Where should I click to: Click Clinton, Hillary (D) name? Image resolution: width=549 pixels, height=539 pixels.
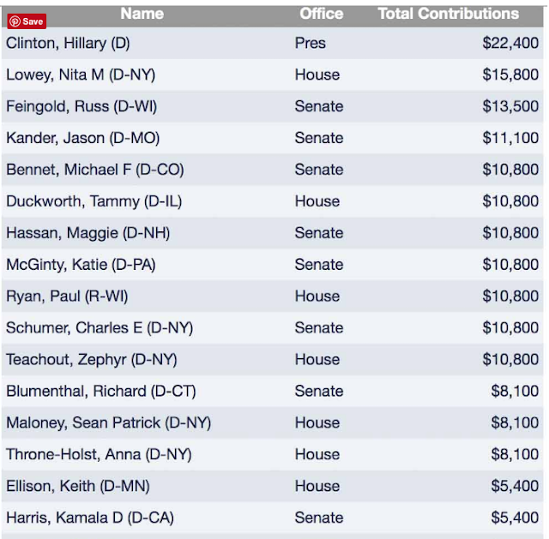click(x=68, y=44)
